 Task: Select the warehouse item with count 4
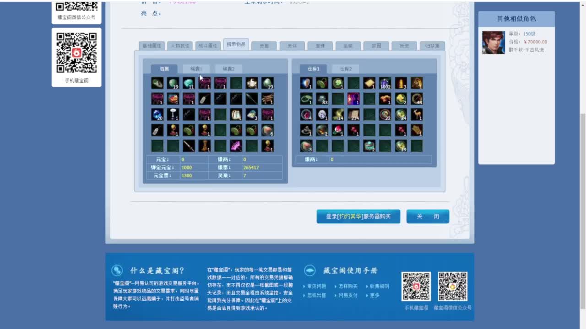[x=306, y=114]
